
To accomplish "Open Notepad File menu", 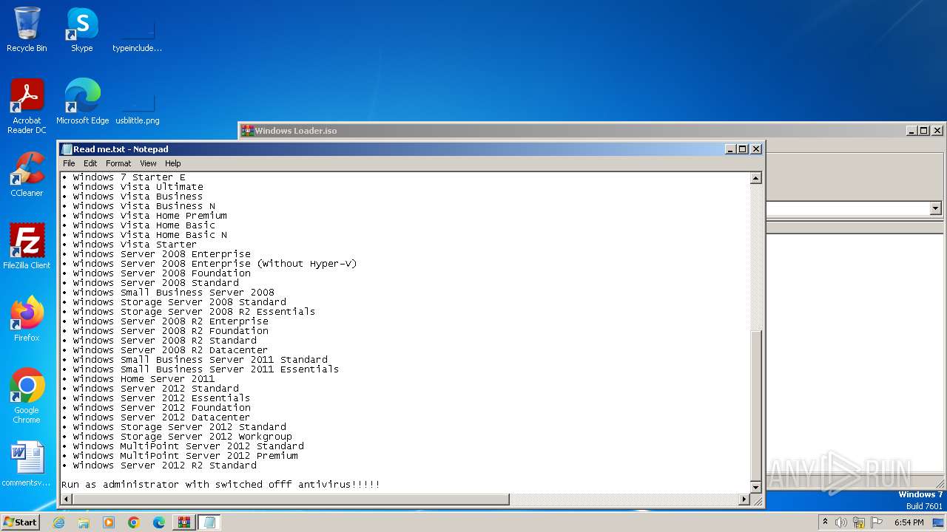I will (69, 163).
